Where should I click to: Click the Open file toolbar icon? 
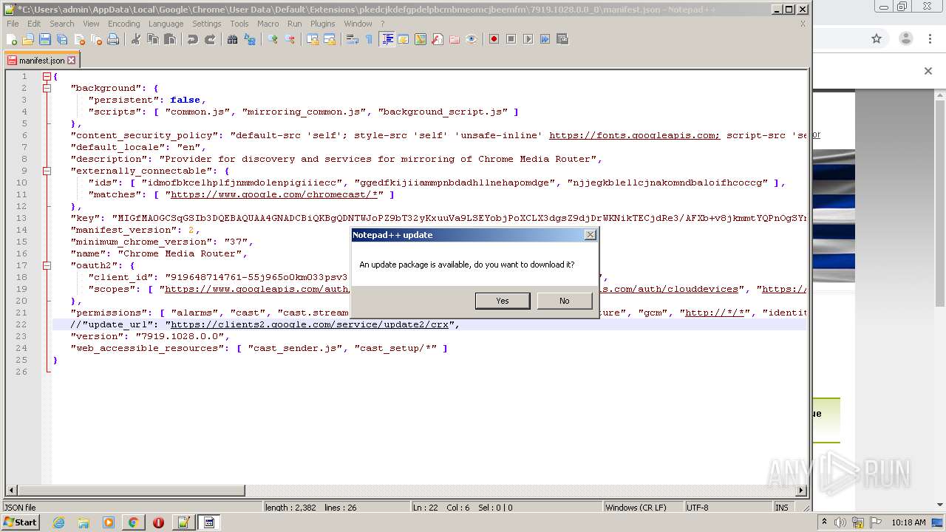point(28,39)
